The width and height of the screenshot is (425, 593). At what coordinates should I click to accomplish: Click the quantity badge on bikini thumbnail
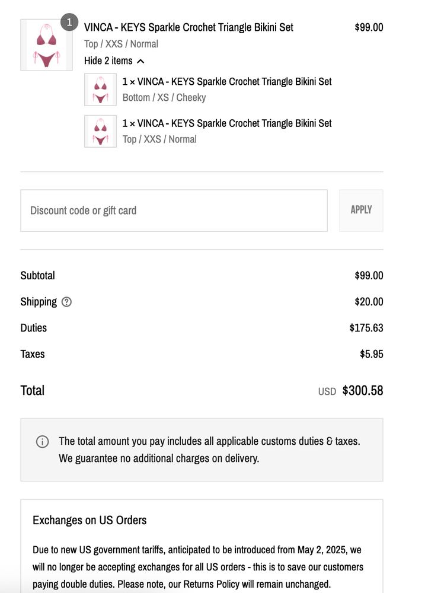[x=69, y=23]
